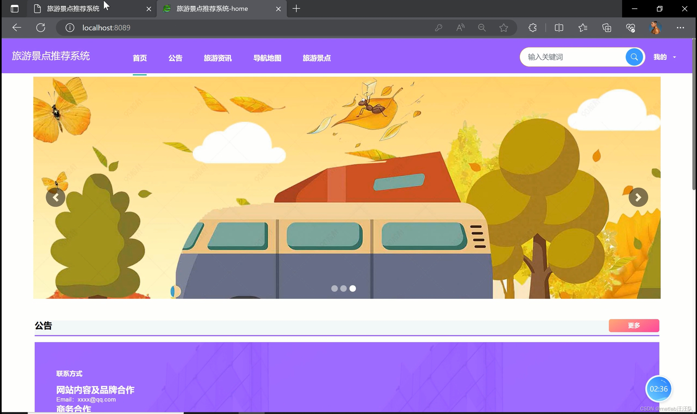
Task: Open the browser settings and more menu
Action: tap(680, 28)
